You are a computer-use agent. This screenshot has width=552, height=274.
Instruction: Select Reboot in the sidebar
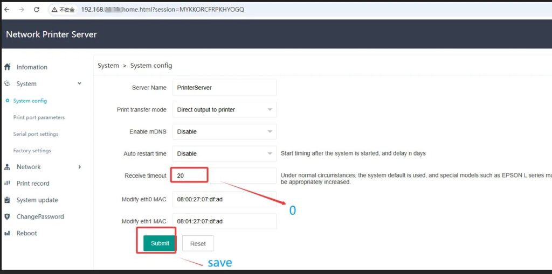tap(26, 233)
